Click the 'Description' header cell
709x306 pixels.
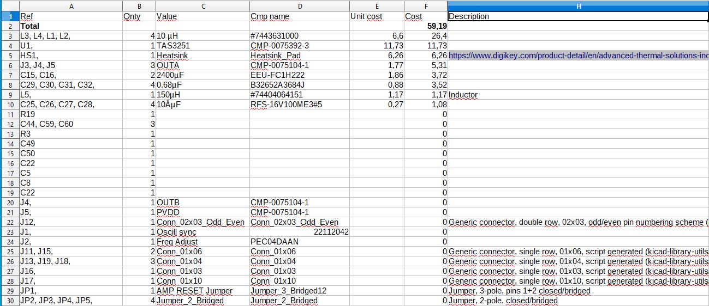click(x=579, y=16)
